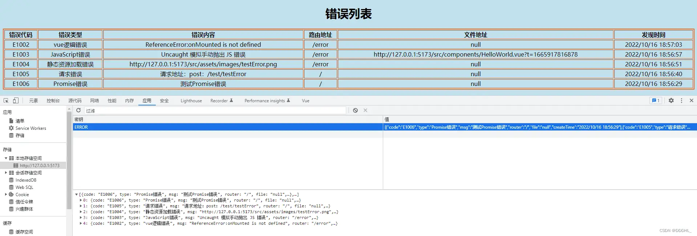Switch to the Lighthouse tab
Image resolution: width=697 pixels, height=236 pixels.
pos(191,101)
